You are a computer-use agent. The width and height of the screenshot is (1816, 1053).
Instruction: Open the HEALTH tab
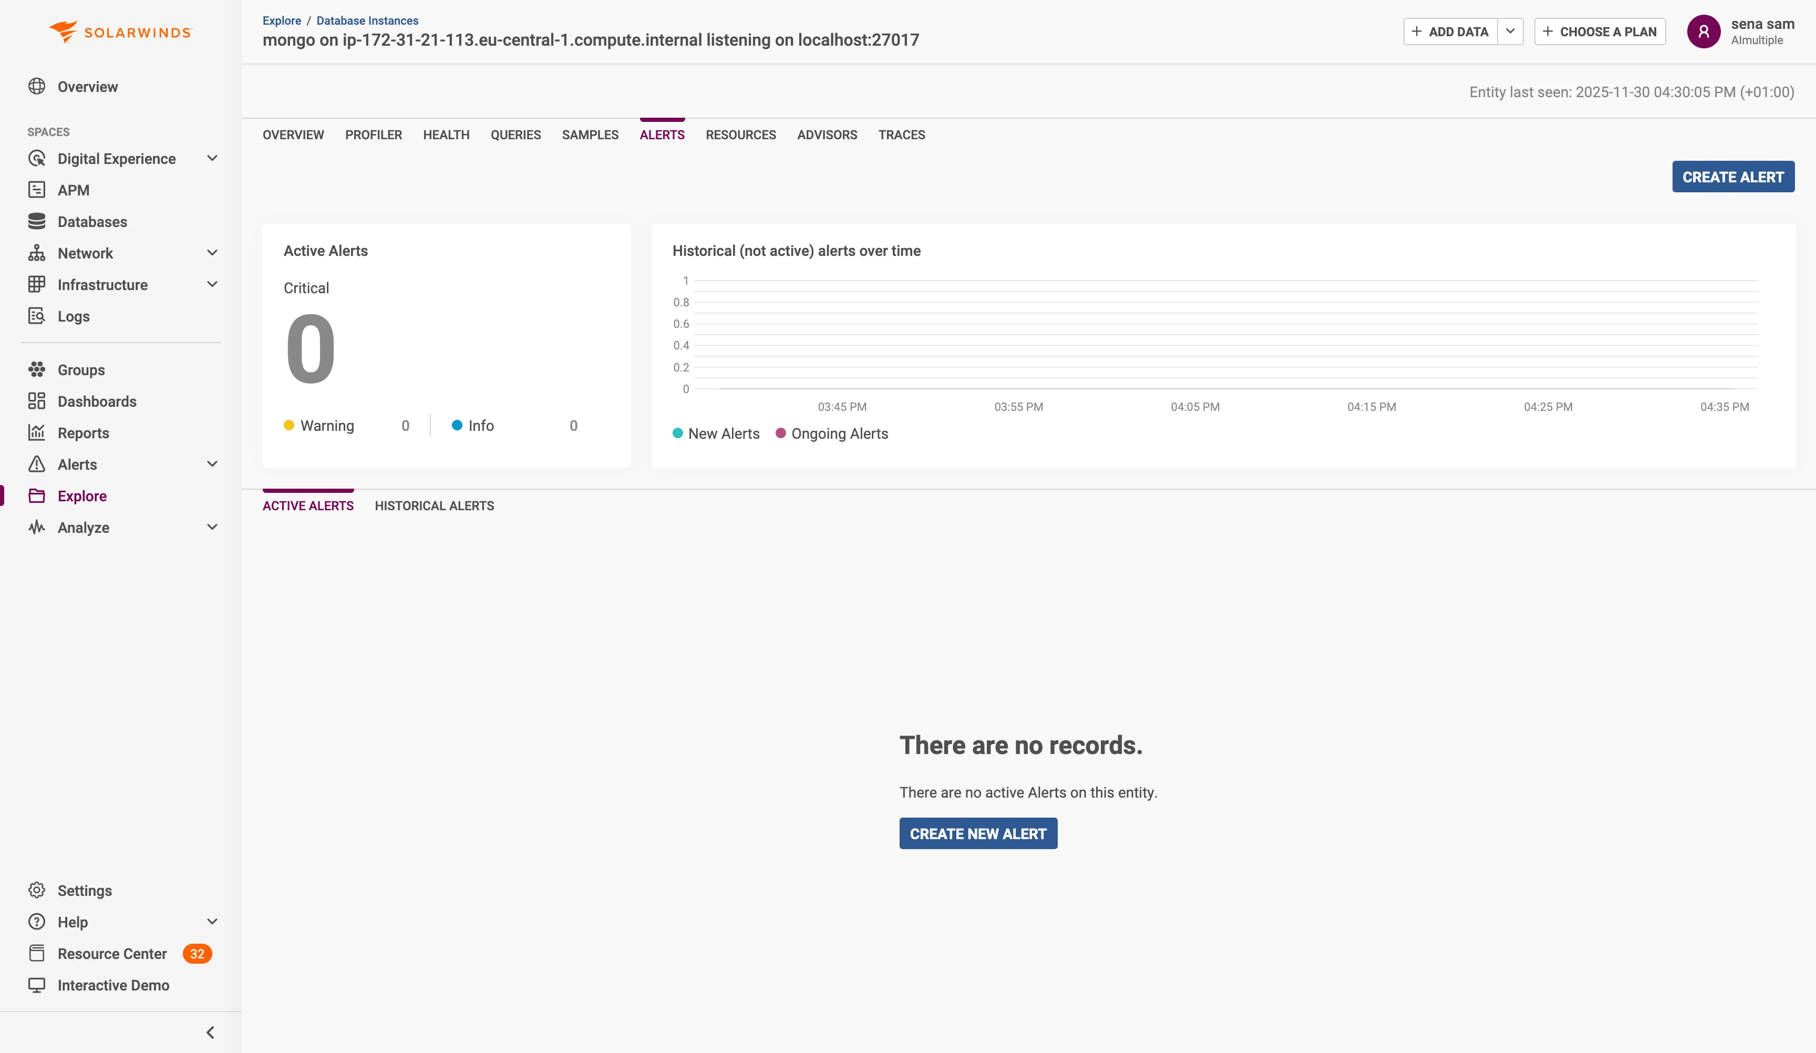point(446,135)
